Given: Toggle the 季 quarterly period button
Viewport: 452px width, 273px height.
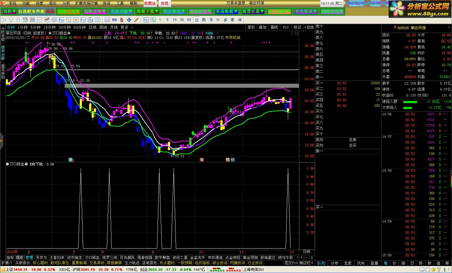Looking at the screenshot, I should (x=233, y=20).
